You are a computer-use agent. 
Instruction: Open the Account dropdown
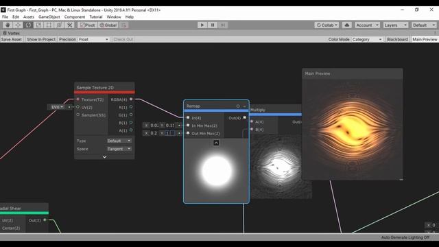click(x=368, y=25)
